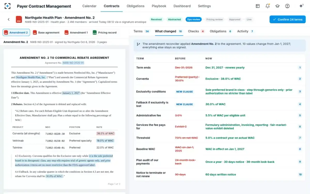
Task: Switch to the Activity tab
Action: (x=245, y=31)
